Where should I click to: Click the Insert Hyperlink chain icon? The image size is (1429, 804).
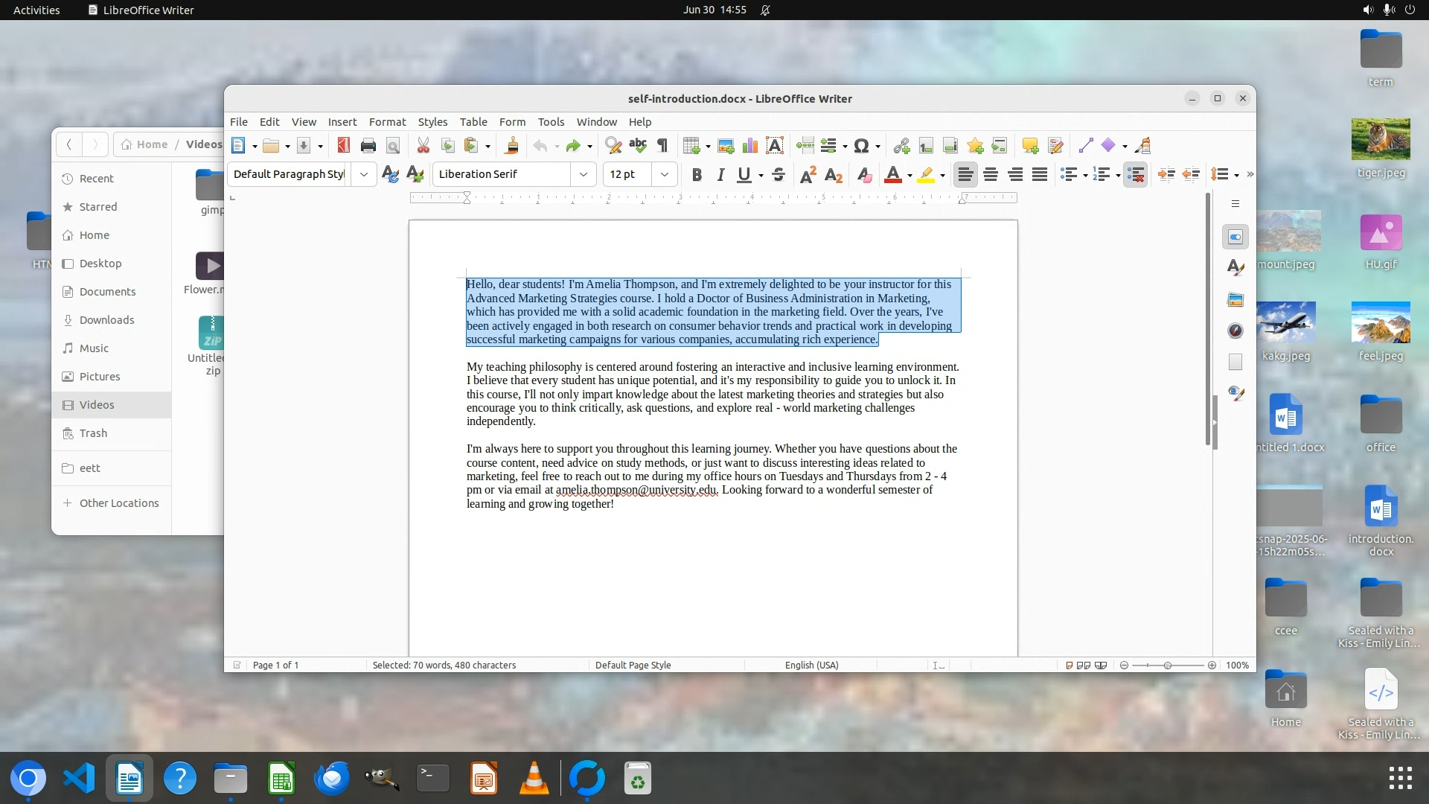click(901, 146)
